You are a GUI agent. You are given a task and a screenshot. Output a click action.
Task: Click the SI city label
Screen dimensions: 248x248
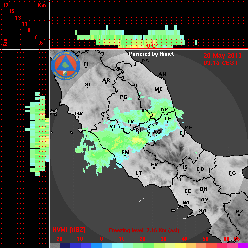click(88, 85)
